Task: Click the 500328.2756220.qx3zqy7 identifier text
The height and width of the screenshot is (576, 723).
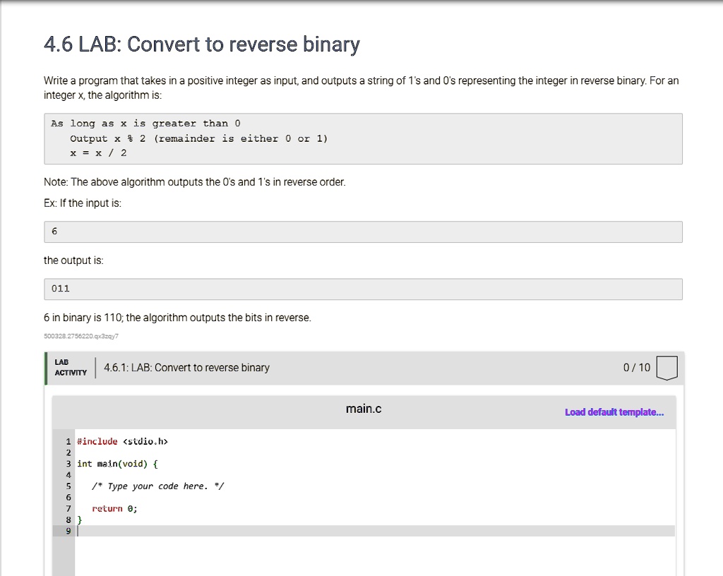Action: coord(81,337)
